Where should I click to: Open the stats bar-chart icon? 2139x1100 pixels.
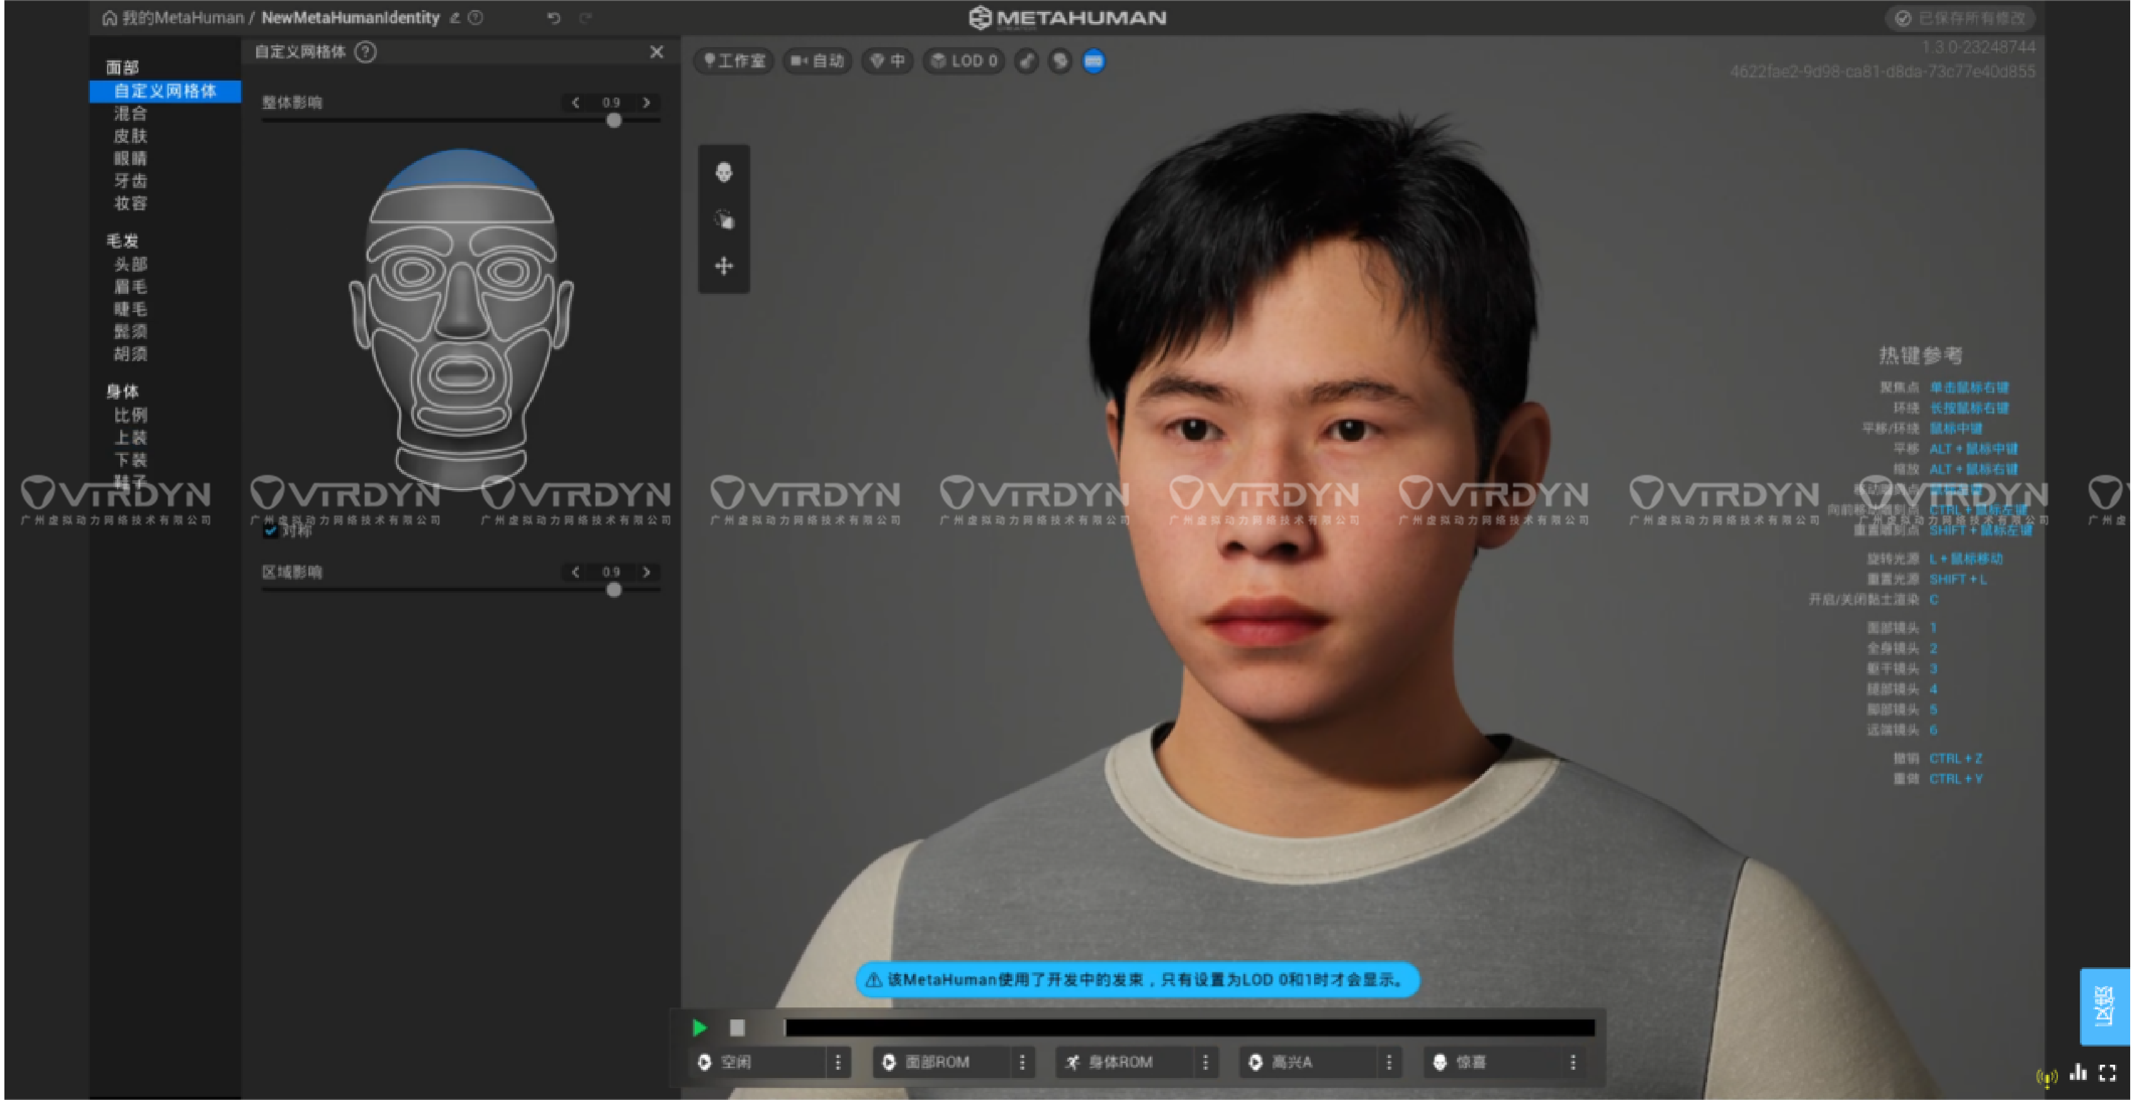point(2077,1072)
